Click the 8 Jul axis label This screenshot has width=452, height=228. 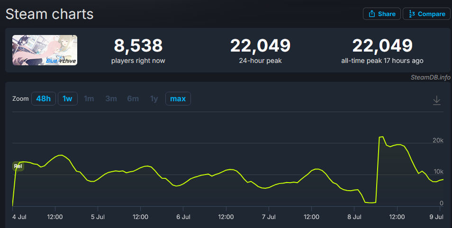coord(354,217)
